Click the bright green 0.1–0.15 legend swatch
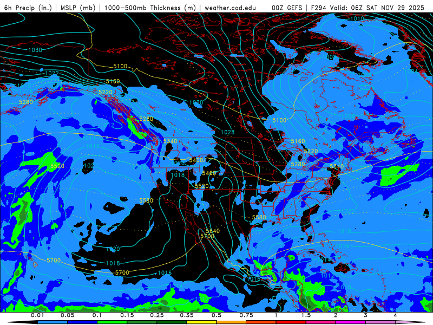Image resolution: width=433 pixels, height=325 pixels. [112, 322]
